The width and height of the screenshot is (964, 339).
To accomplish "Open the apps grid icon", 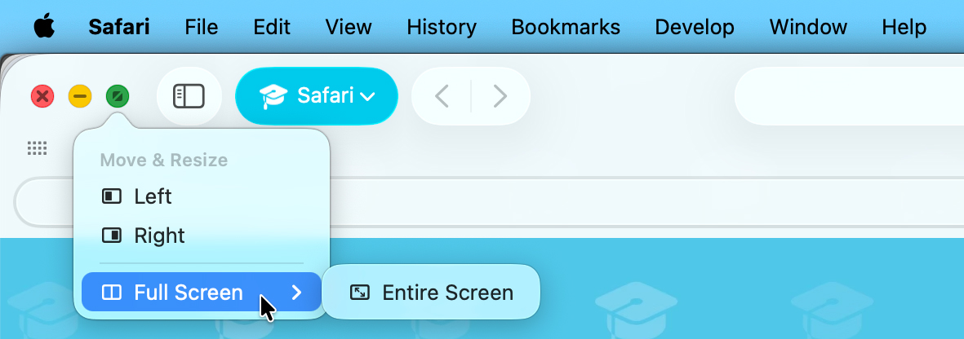I will click(37, 147).
